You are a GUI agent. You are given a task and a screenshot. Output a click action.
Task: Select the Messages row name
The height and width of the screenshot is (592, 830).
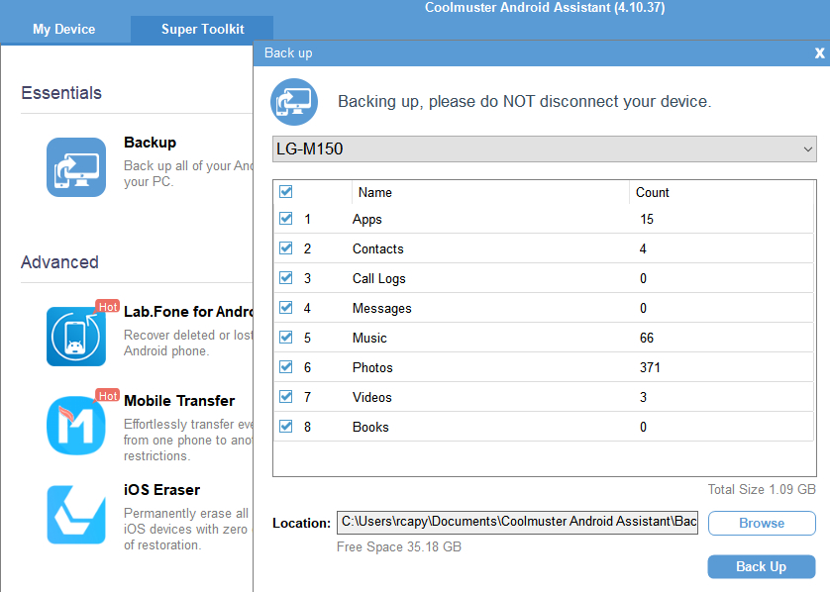pos(381,309)
